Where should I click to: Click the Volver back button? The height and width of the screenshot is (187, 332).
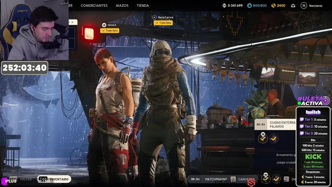pyautogui.click(x=26, y=179)
